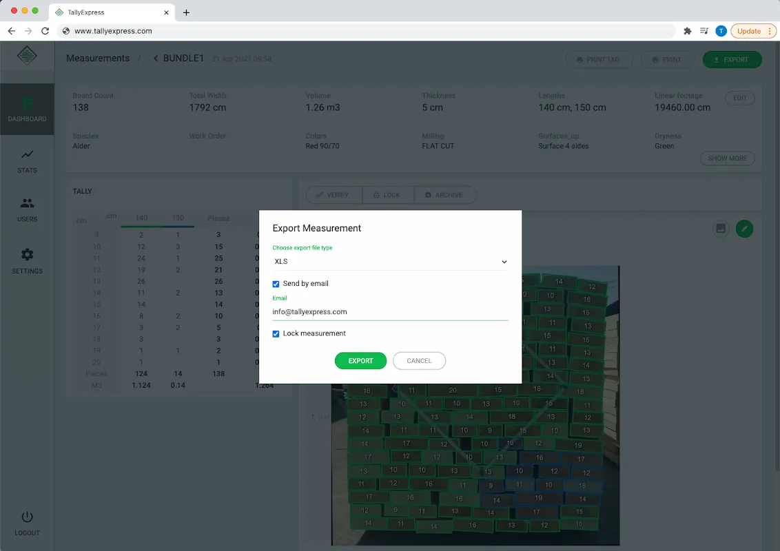This screenshot has height=551, width=780.
Task: Click the page vertical scrollbar
Action: pos(777,256)
